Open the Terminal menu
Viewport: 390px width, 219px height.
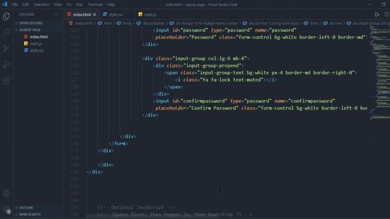(95, 4)
